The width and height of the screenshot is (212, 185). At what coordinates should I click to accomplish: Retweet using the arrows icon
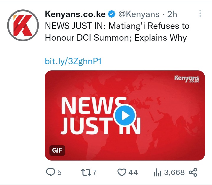86,172
